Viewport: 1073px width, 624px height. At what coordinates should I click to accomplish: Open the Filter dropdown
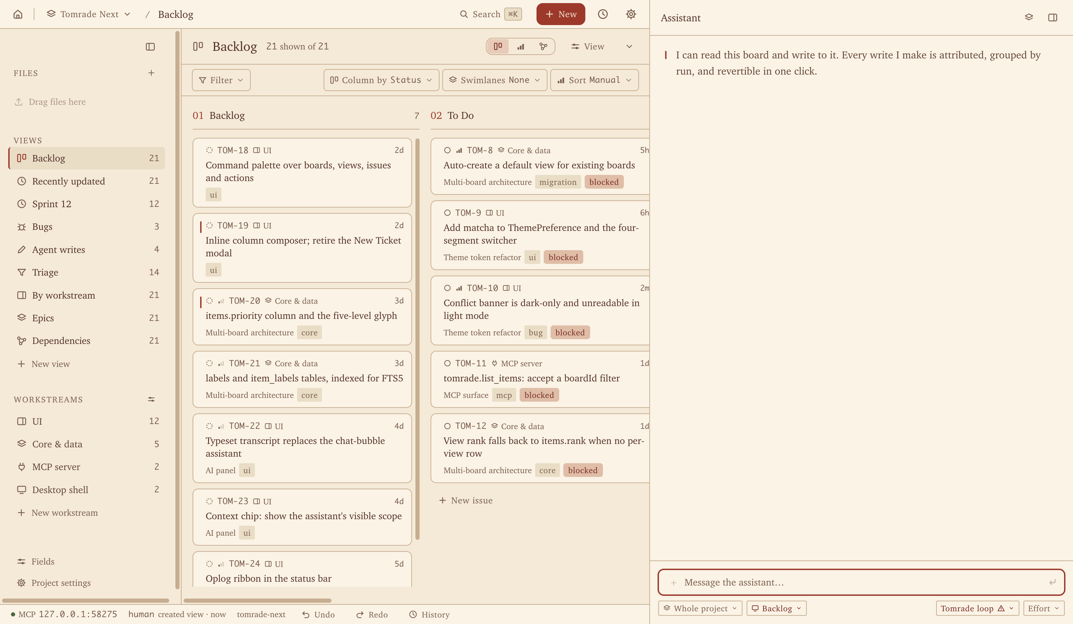(x=221, y=80)
